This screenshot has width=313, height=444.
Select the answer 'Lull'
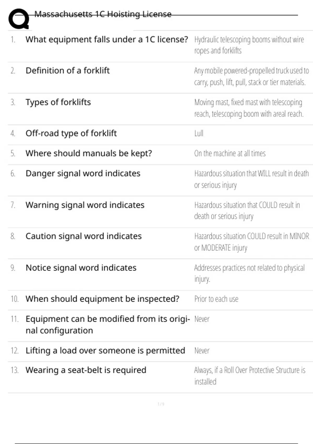click(x=199, y=133)
